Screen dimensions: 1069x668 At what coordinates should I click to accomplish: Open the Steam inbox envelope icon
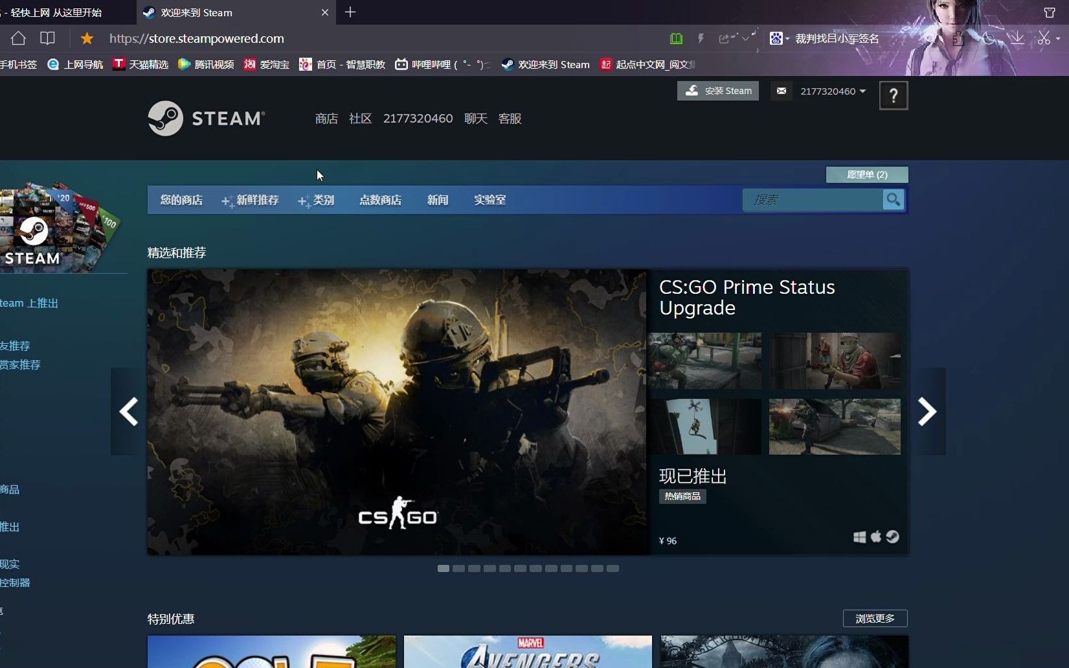782,91
